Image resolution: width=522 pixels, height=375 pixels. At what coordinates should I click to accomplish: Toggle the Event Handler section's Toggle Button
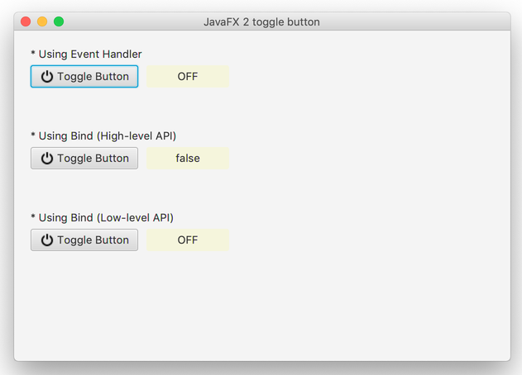point(84,77)
